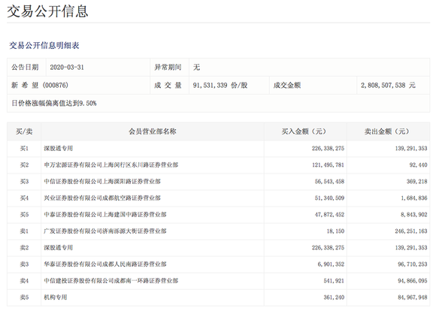Click the 日价格涨幅偏离值达到9.50% notice text
436x311 pixels.
[x=54, y=104]
